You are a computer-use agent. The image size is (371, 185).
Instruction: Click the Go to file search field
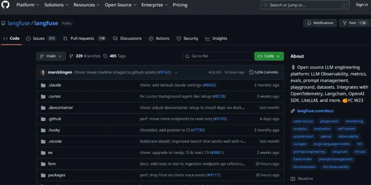(217, 56)
